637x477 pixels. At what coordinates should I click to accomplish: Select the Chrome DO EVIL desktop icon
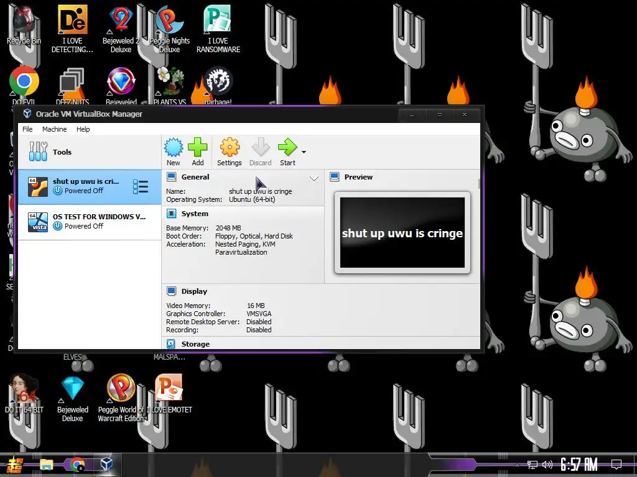24,85
